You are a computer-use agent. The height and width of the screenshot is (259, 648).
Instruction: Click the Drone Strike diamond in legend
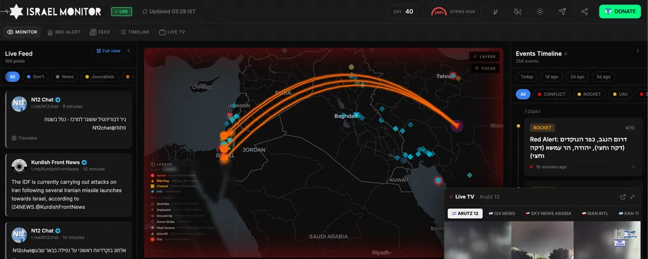pos(153,221)
